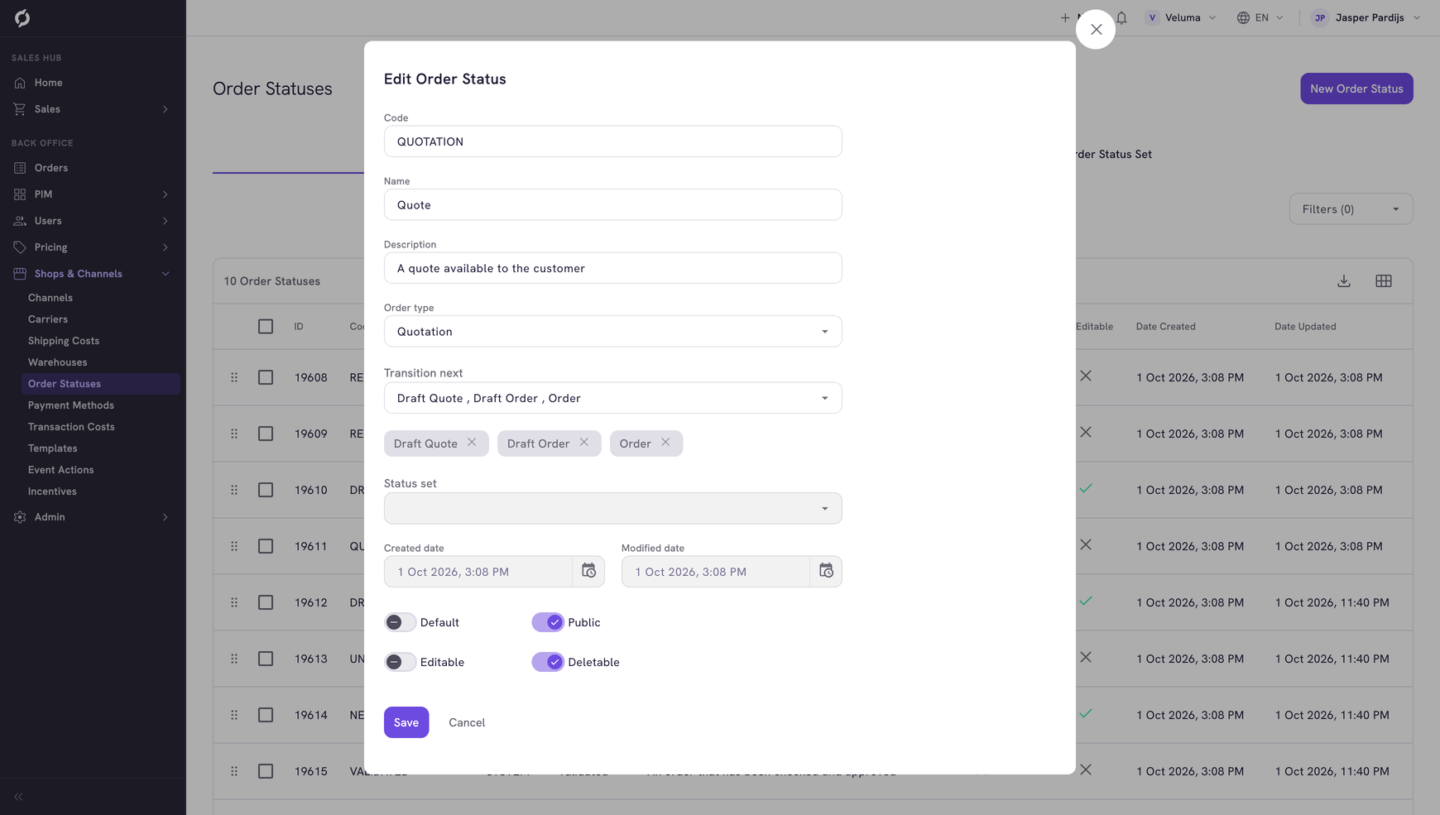Open Transaction Costs page
The height and width of the screenshot is (815, 1440).
pos(71,427)
